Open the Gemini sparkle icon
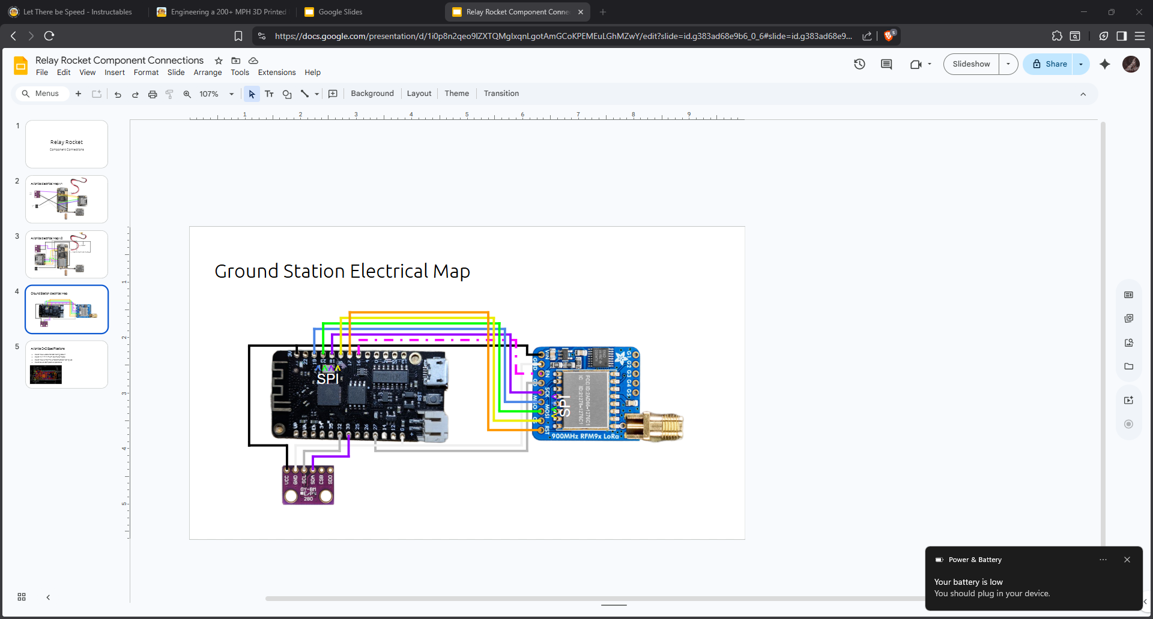This screenshot has height=619, width=1153. pyautogui.click(x=1105, y=64)
